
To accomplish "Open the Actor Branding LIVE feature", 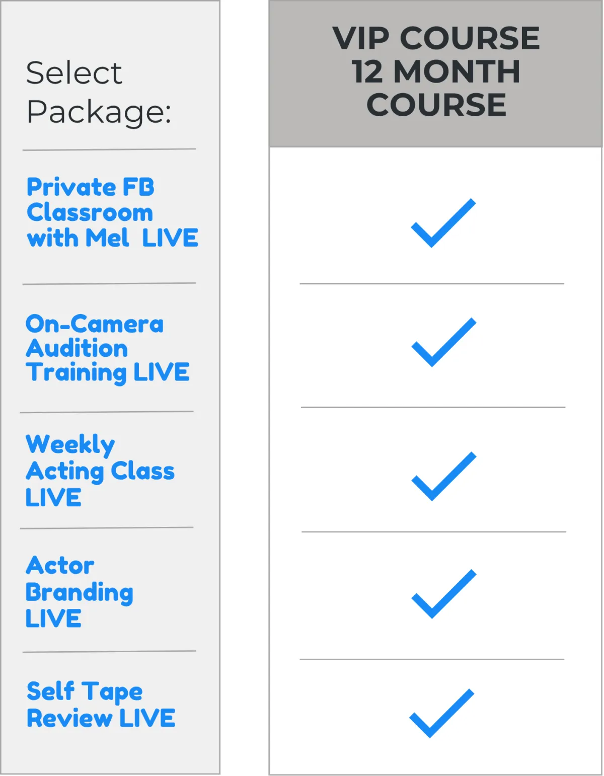I will tap(80, 592).
